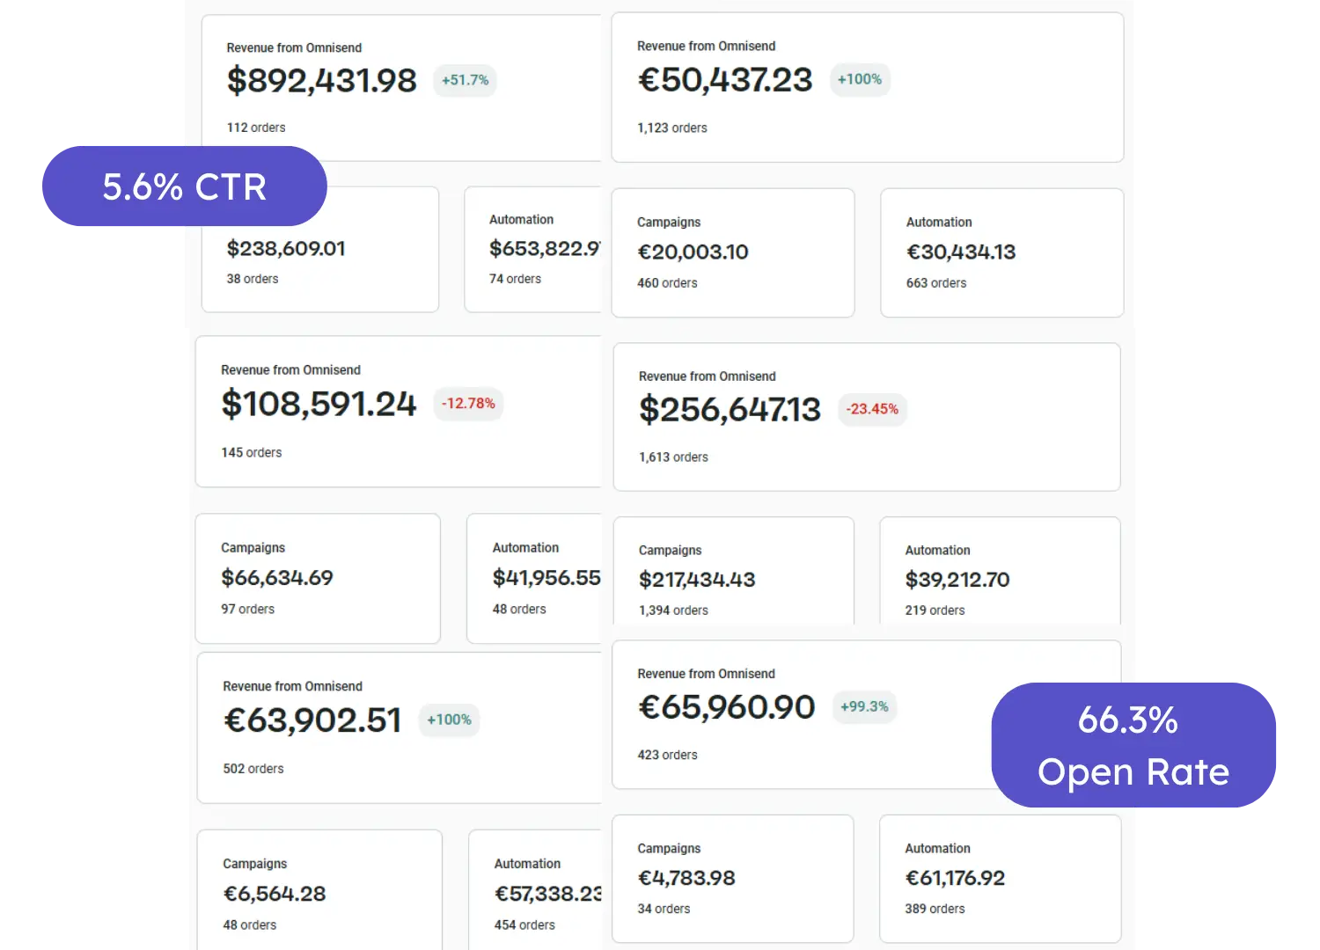This screenshot has height=950, width=1320.
Task: Select the $256,647.13 revenue figure
Action: [x=730, y=410]
